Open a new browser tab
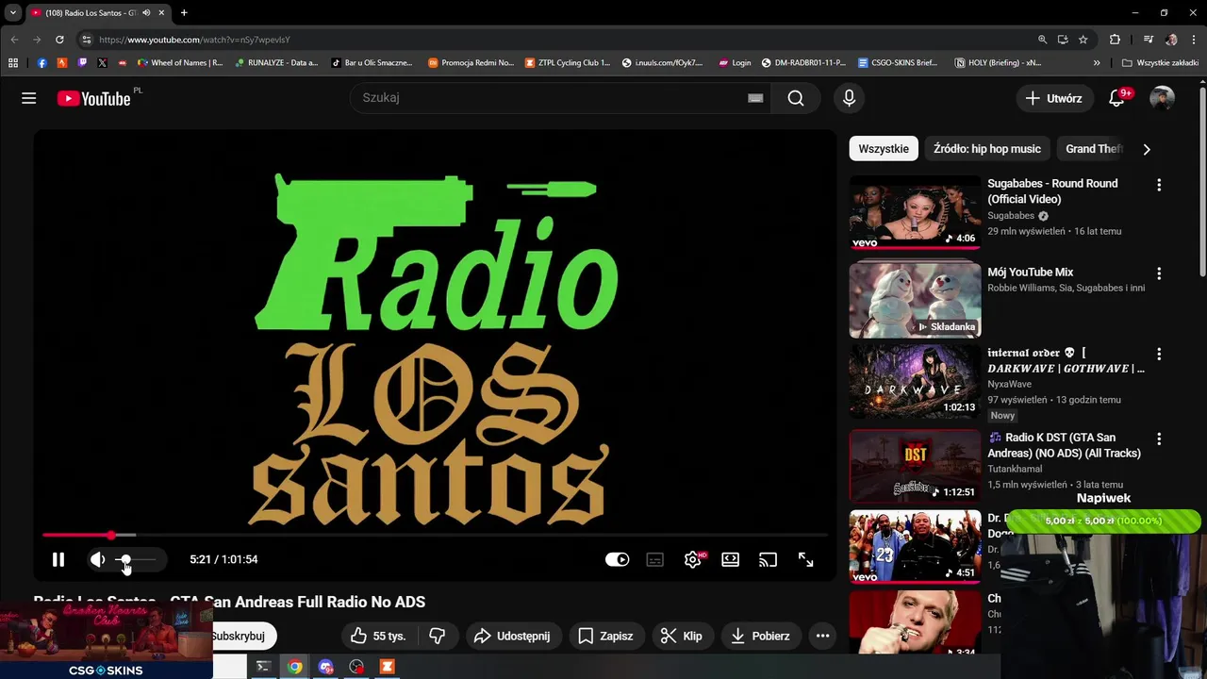 (x=184, y=12)
